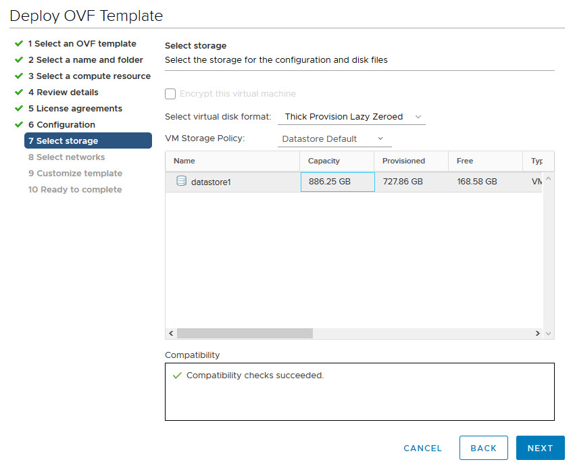Viewport: 573px width, 462px height.
Task: Click the checkmark beside License agreements
Action: [x=19, y=108]
